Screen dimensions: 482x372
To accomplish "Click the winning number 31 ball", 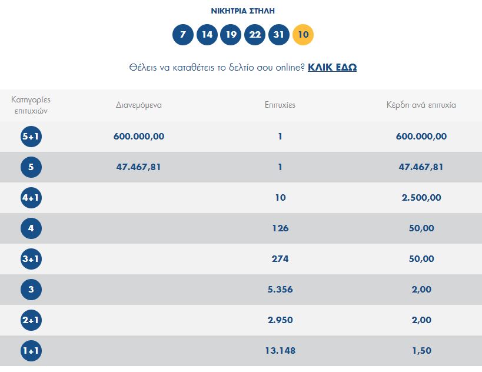I will 279,34.
